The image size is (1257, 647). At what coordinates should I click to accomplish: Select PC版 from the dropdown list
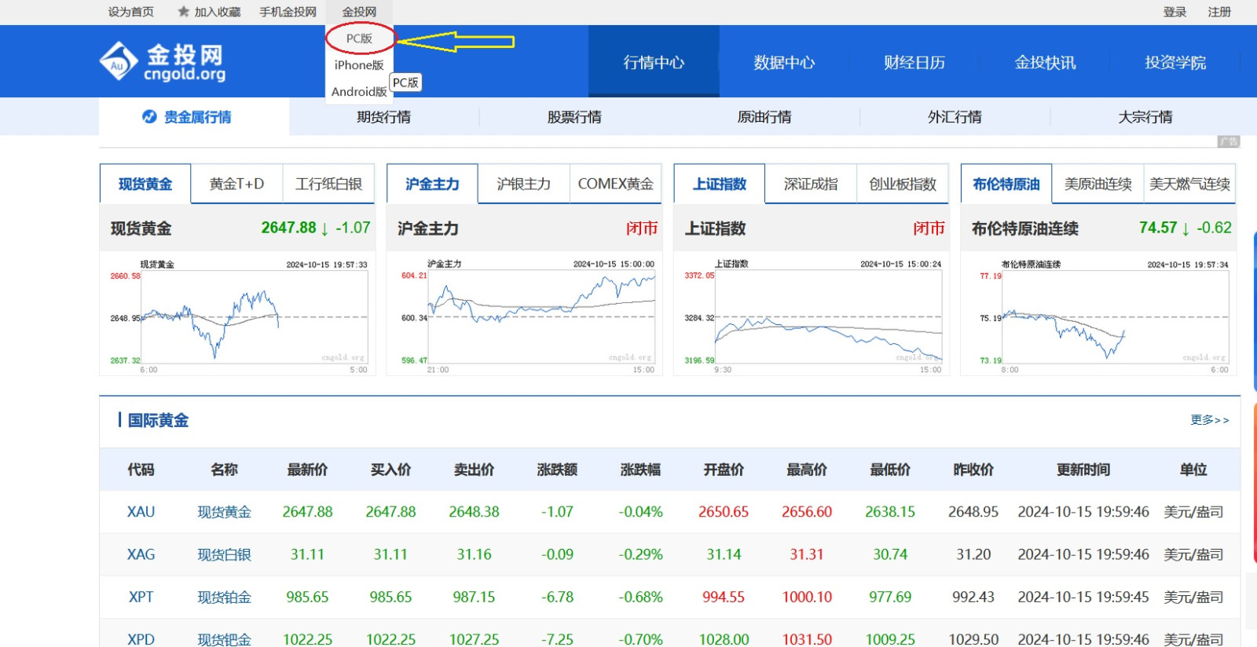pos(359,38)
